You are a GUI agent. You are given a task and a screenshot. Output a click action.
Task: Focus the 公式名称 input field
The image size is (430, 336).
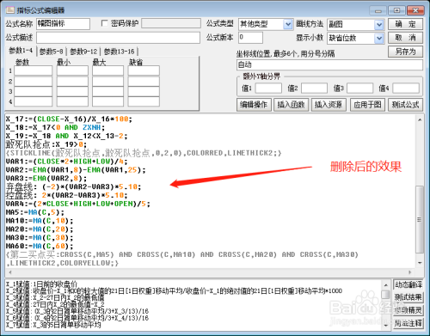point(63,24)
